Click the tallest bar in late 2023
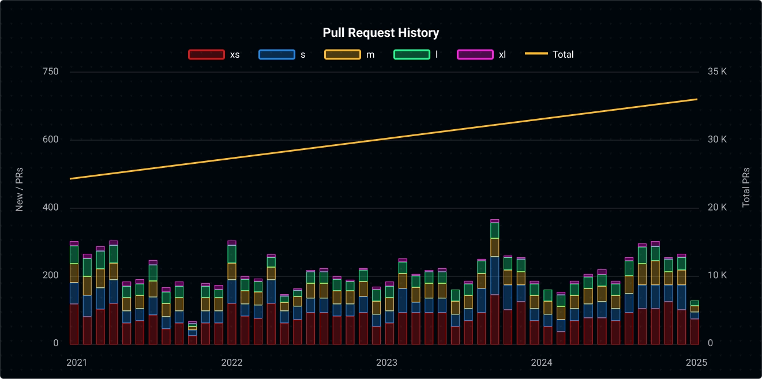762x379 pixels. (x=494, y=283)
